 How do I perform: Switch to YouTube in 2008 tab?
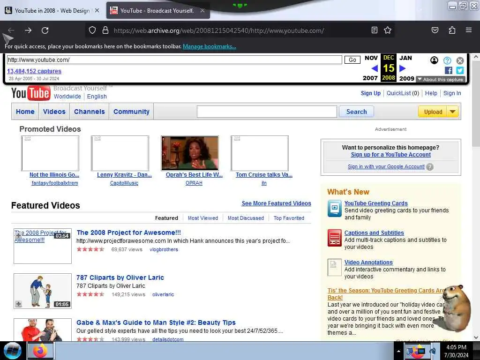(52, 10)
